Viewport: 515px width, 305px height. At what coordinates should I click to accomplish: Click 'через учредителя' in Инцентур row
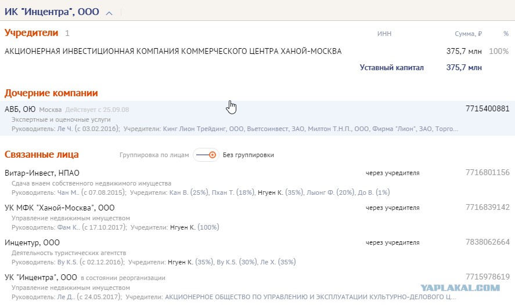coord(392,243)
